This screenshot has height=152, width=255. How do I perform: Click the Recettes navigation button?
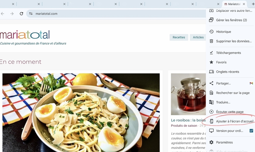click(x=179, y=37)
